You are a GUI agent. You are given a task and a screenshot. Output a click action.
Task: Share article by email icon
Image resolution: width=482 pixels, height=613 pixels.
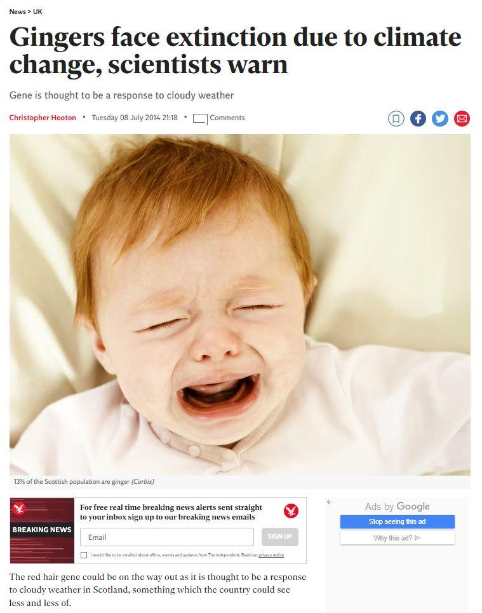pyautogui.click(x=462, y=118)
